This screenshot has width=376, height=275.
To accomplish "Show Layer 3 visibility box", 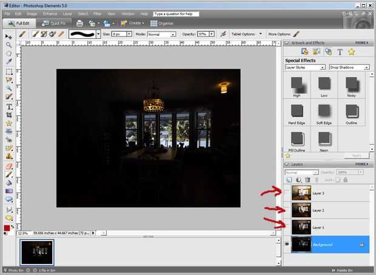I will (x=287, y=193).
